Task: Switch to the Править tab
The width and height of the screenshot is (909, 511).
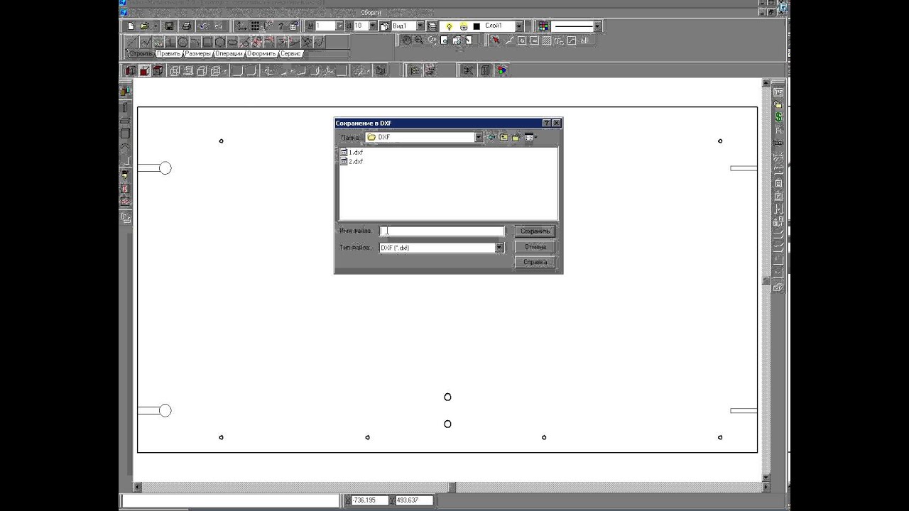Action: click(x=168, y=54)
